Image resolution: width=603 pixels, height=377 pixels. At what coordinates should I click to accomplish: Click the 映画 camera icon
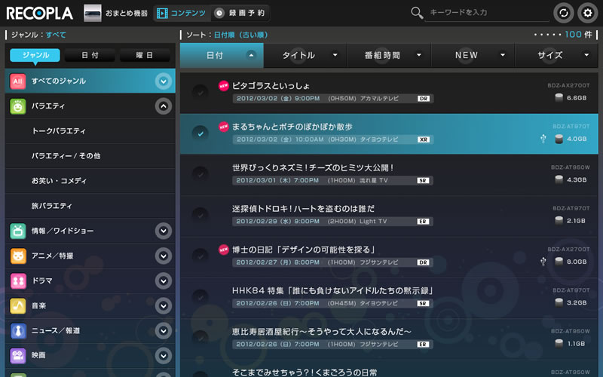pos(17,356)
